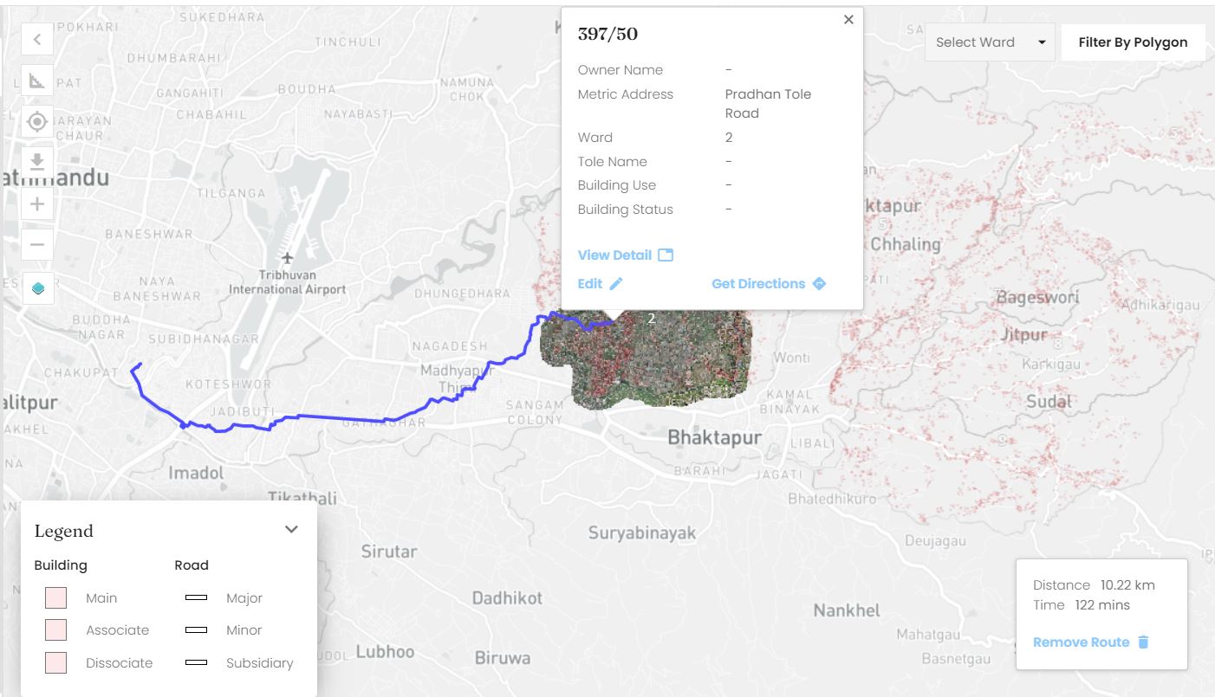Viewport: 1215px width, 697px height.
Task: Zoom in with the plus icon
Action: click(37, 204)
